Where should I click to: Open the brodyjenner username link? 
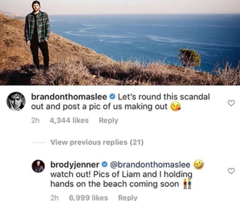point(75,165)
